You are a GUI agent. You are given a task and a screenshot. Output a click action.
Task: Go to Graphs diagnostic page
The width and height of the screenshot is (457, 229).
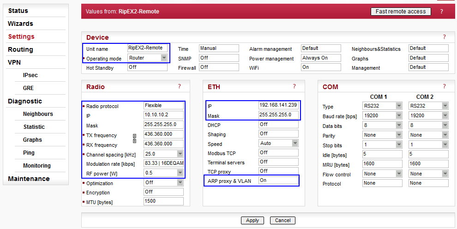pos(32,139)
